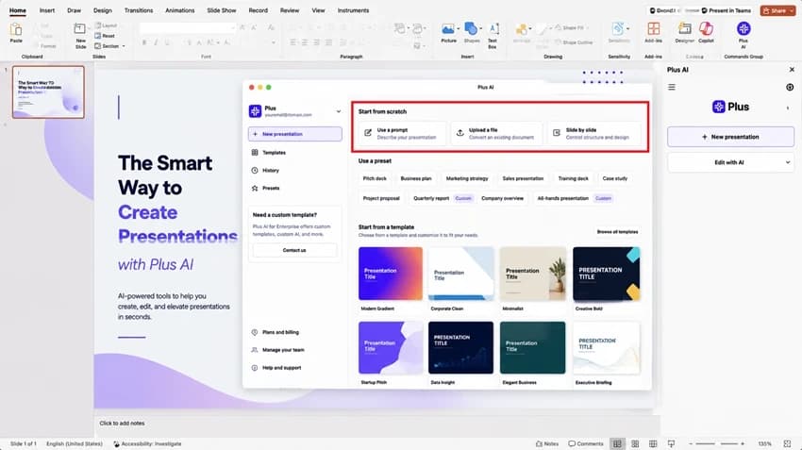The width and height of the screenshot is (802, 450).
Task: Fit slide to current window
Action: point(787,443)
